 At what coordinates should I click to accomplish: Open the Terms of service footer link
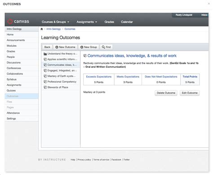click(101, 160)
